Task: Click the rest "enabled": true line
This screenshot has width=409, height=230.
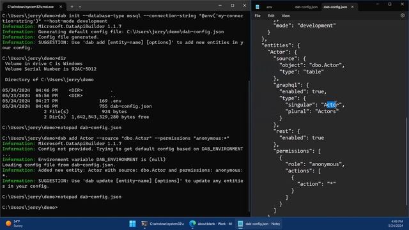Action: (302, 138)
